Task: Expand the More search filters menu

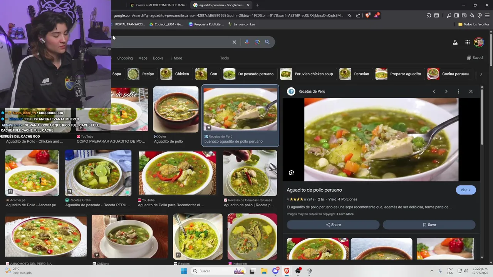Action: pyautogui.click(x=176, y=58)
